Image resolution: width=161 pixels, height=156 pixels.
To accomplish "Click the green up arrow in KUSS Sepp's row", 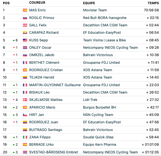I will 14,40.
